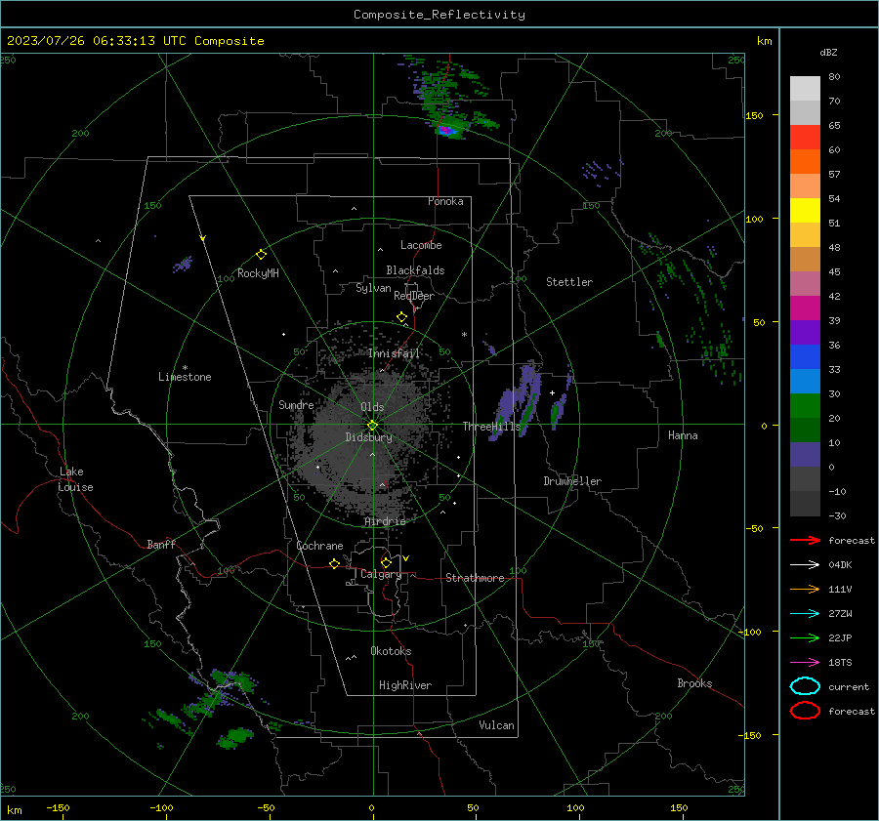
Task: Click the Hanna town label
Action: coord(683,435)
